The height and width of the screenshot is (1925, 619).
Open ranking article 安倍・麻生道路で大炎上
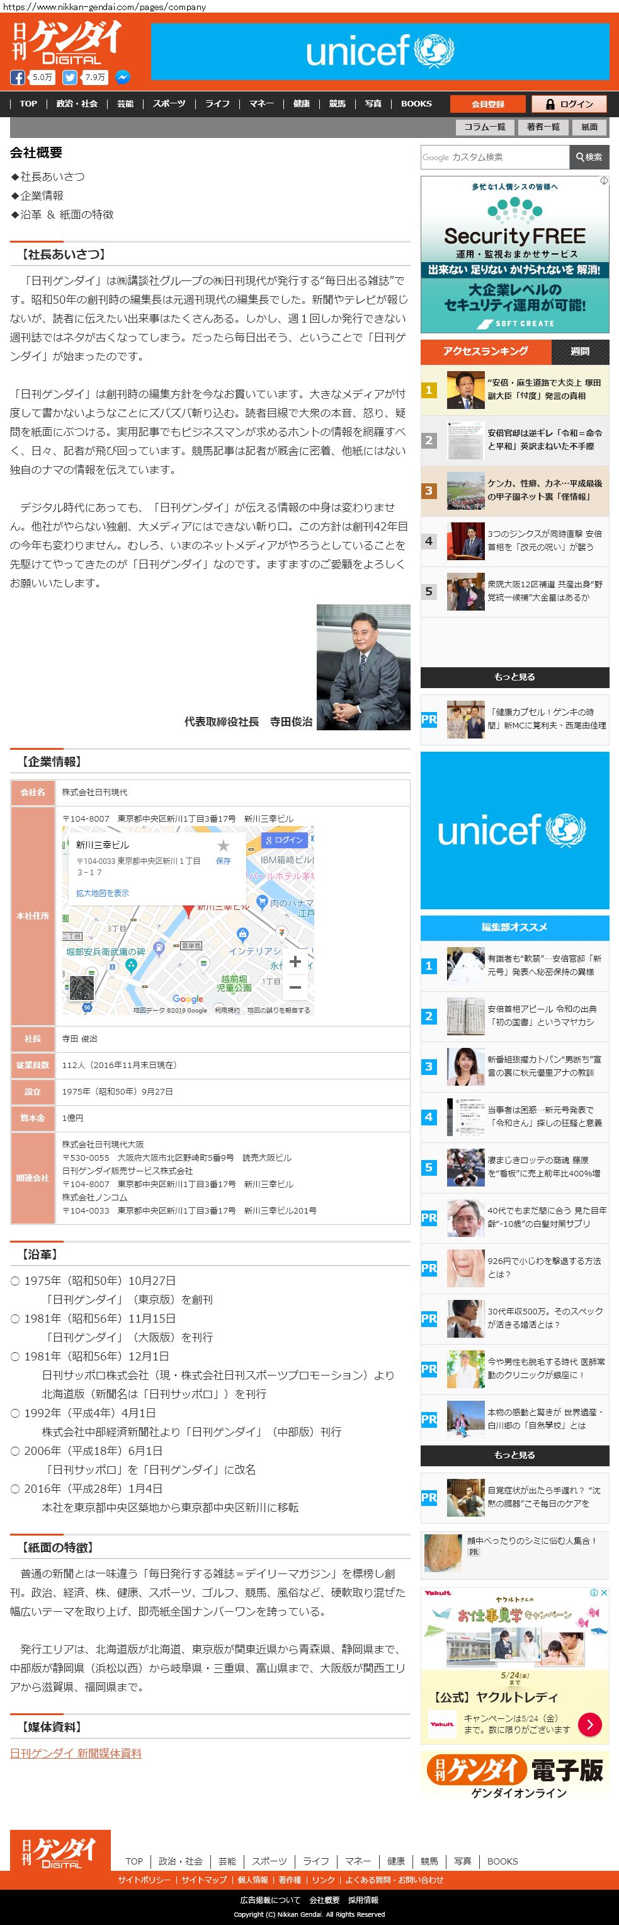pyautogui.click(x=515, y=389)
